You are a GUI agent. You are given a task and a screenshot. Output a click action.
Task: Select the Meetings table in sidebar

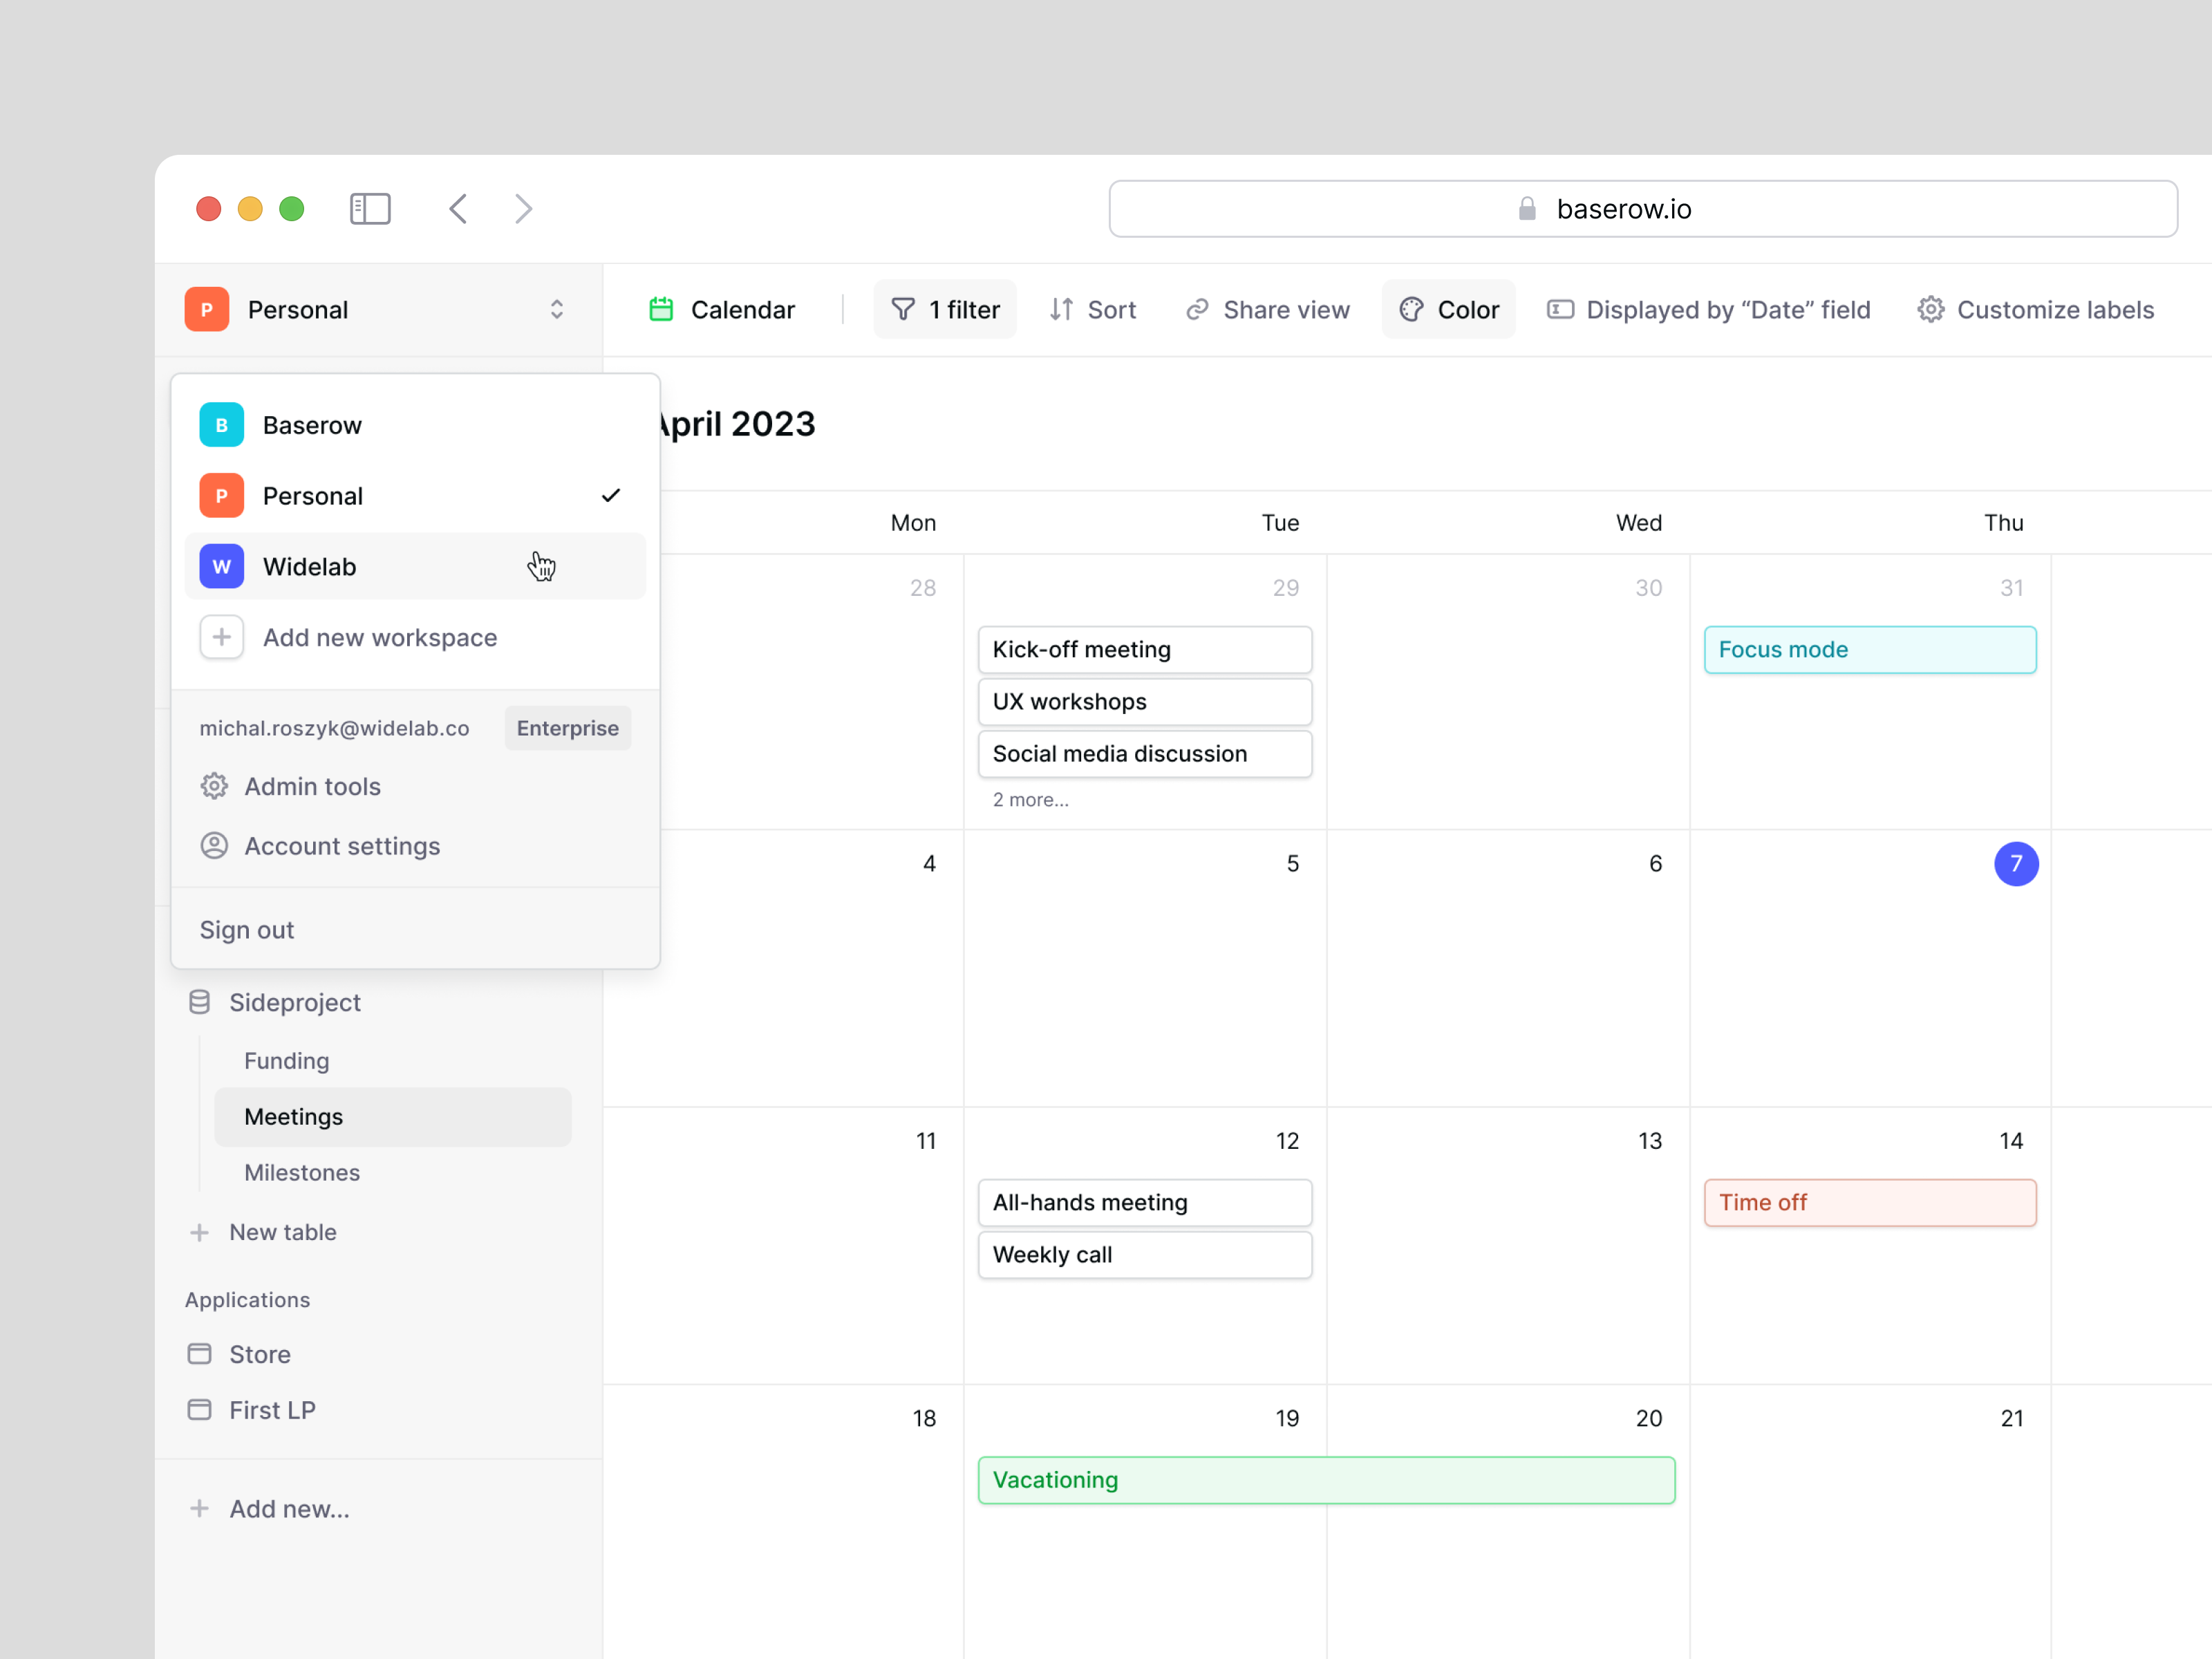click(x=293, y=1116)
